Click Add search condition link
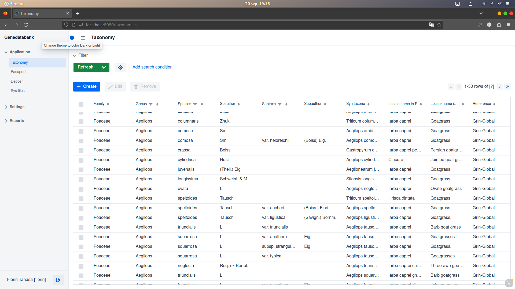The width and height of the screenshot is (515, 289). coord(152,67)
